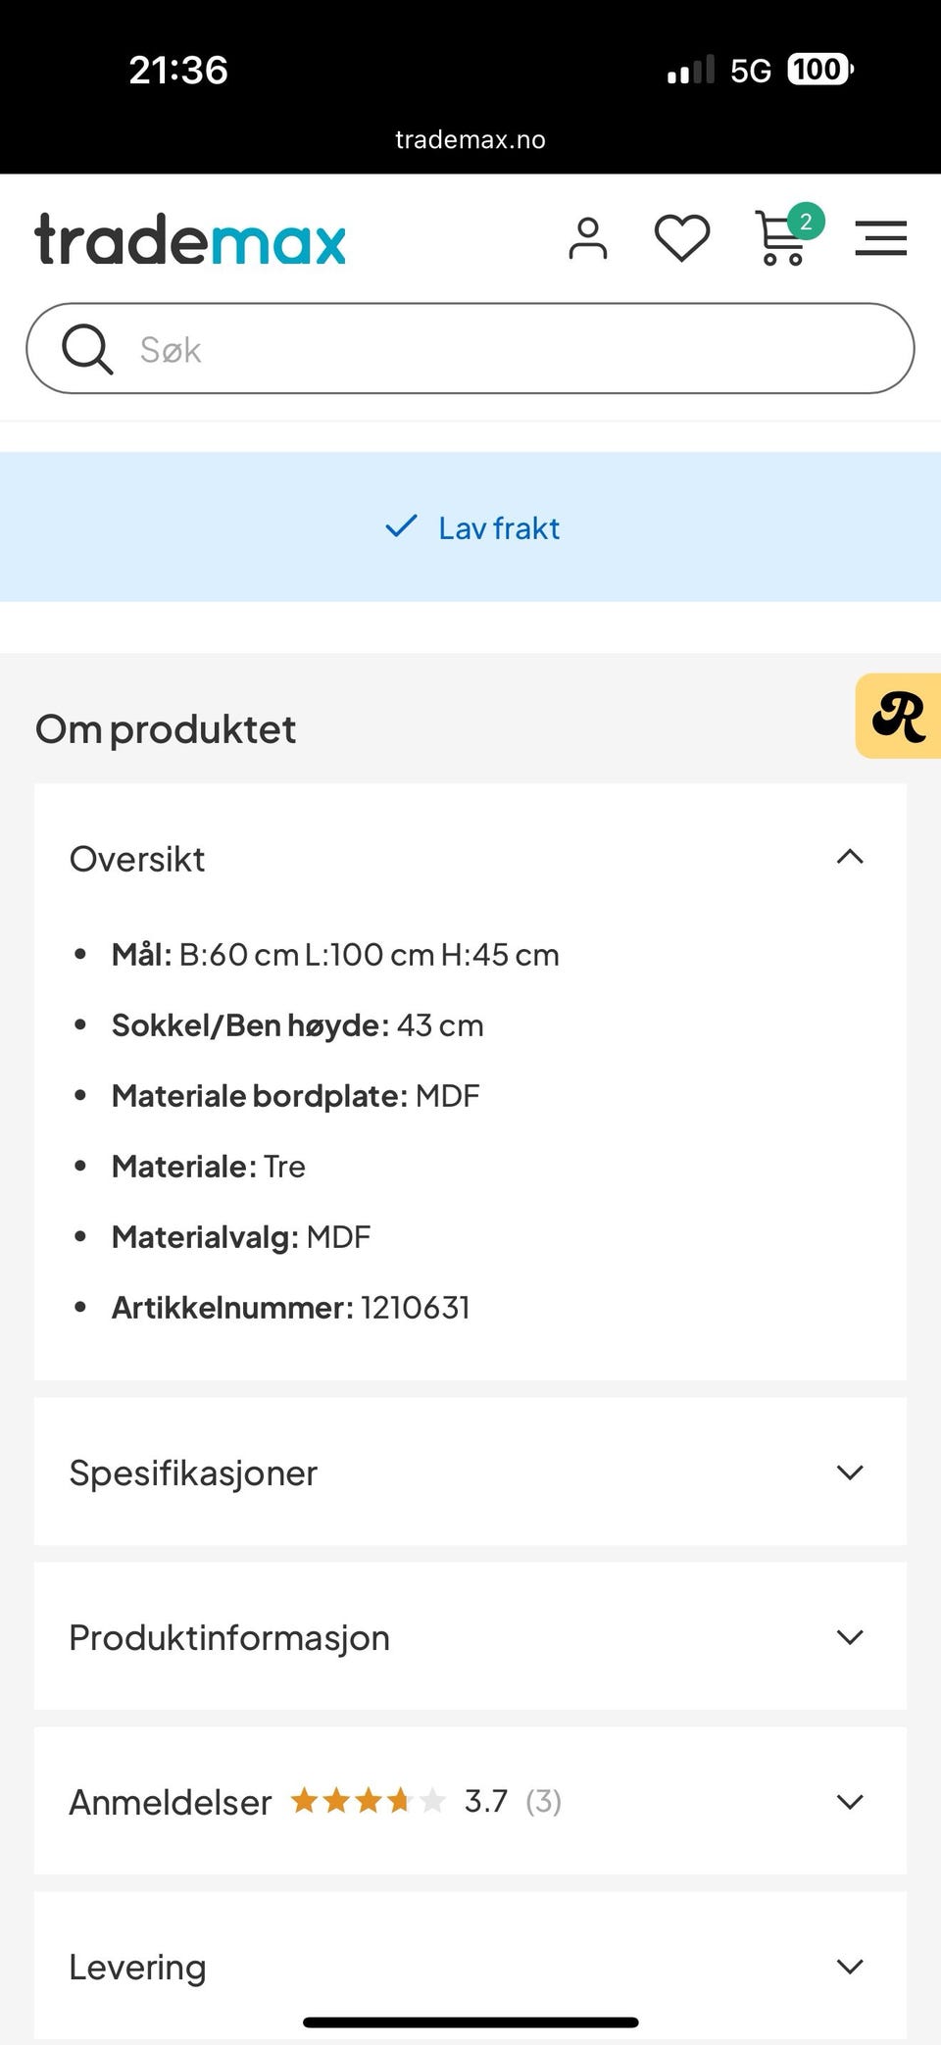The image size is (941, 2045).
Task: Expand the Levering section
Action: tap(850, 1967)
